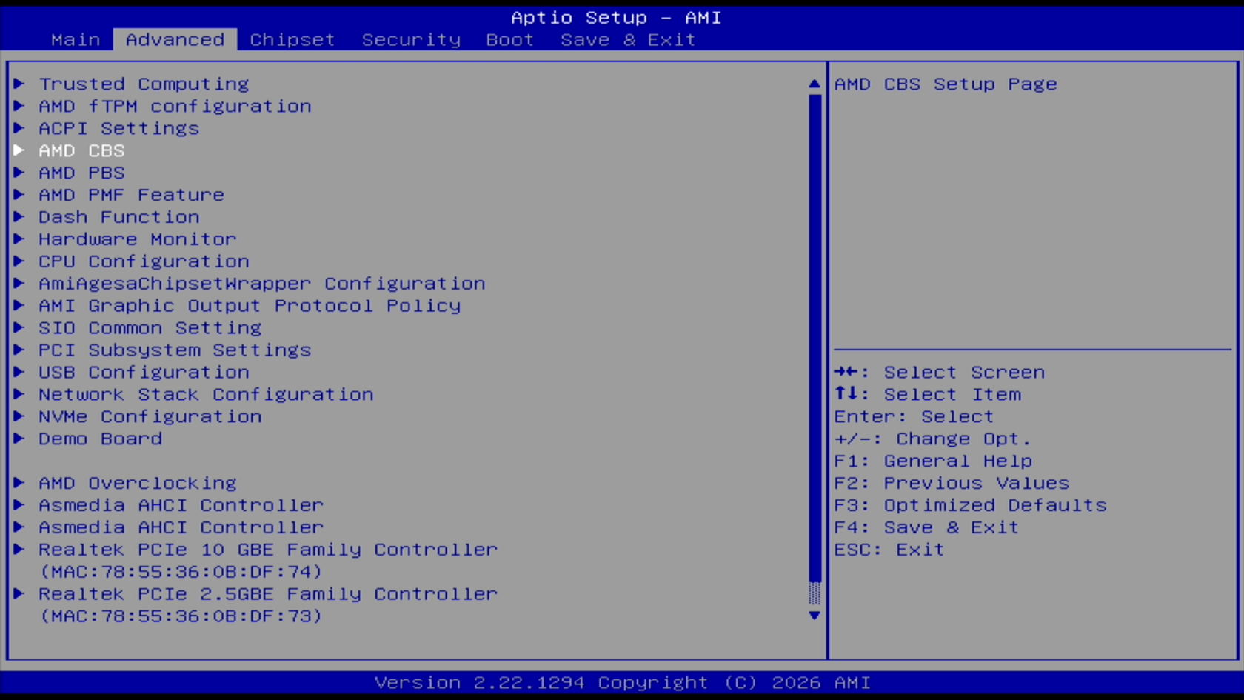Click the F3: Optimized Defaults hint
This screenshot has height=700, width=1244.
coord(970,506)
